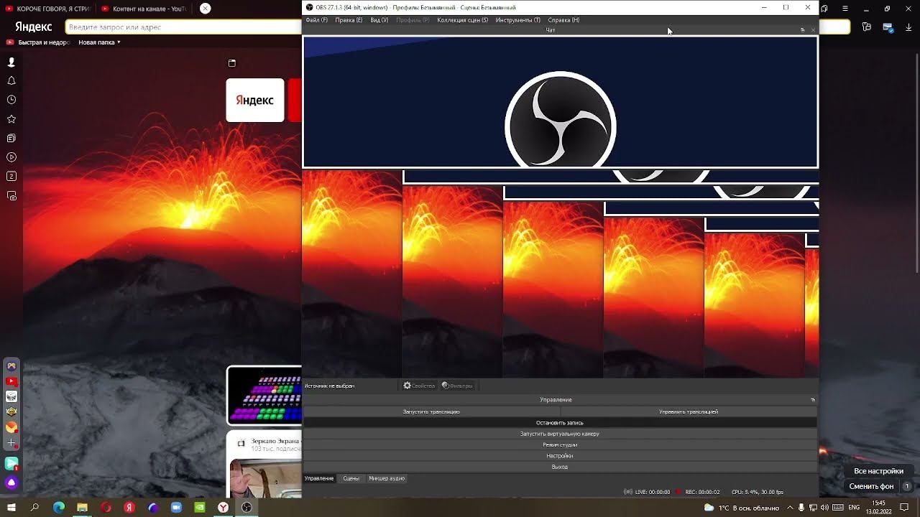
Task: Open the Alice assistant purple icon
Action: 11,483
